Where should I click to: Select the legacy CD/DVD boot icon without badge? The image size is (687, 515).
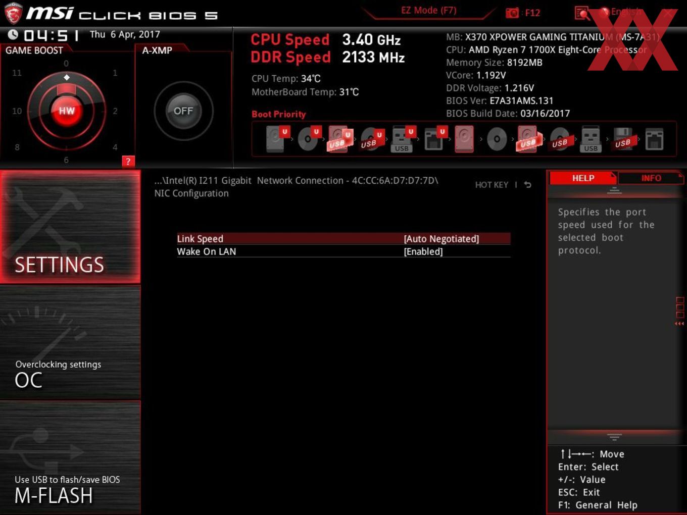(497, 139)
